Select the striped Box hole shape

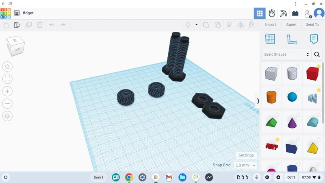coord(271,74)
